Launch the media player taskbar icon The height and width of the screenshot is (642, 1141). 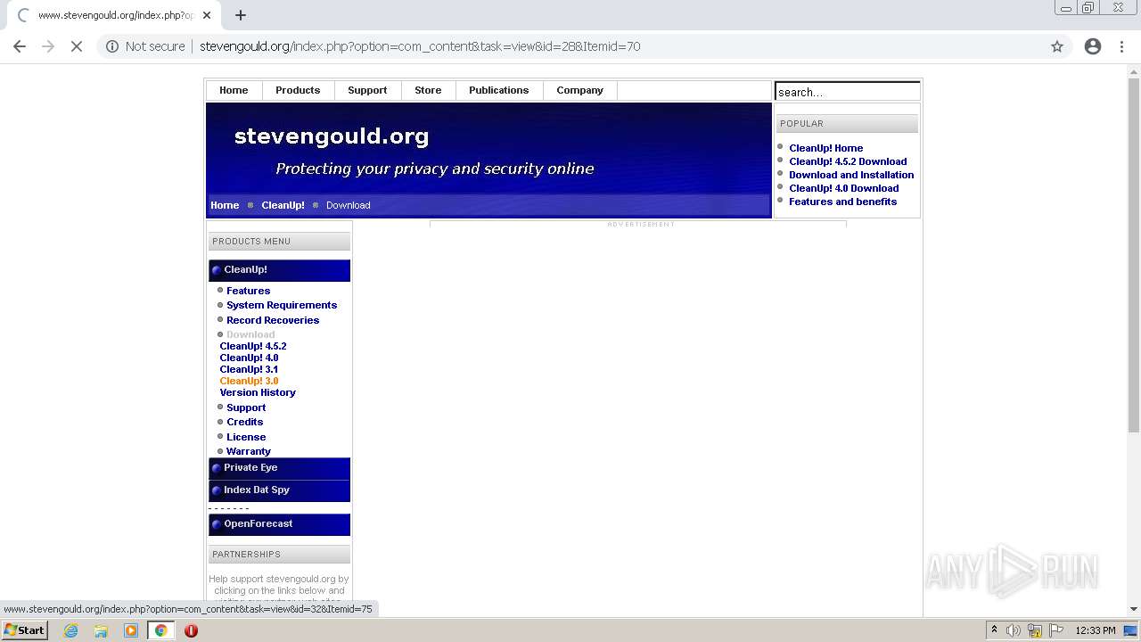point(131,630)
